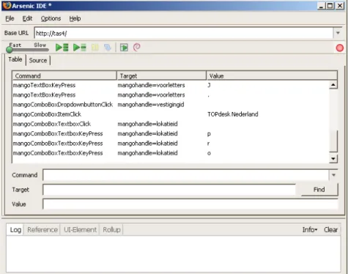Image resolution: width=348 pixels, height=274 pixels.
Task: Select the UI-Element tab
Action: 80,230
